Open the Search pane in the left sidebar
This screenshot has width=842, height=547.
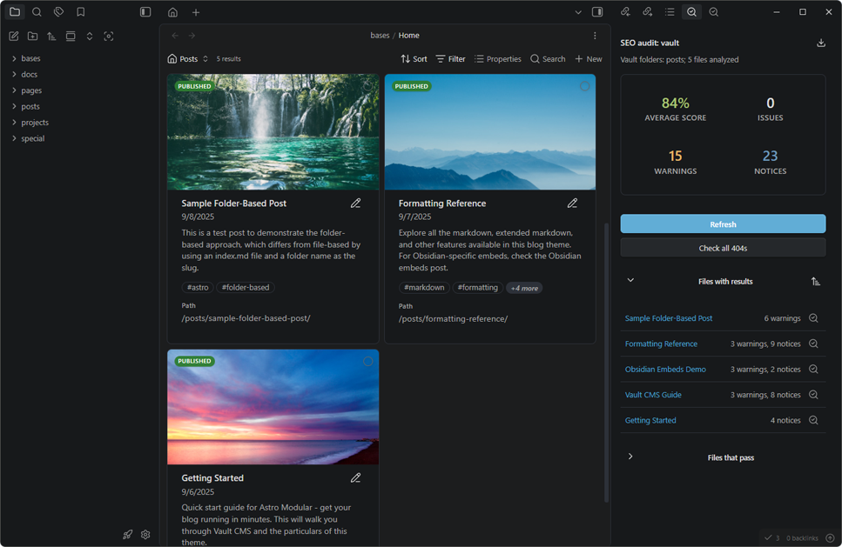[37, 12]
